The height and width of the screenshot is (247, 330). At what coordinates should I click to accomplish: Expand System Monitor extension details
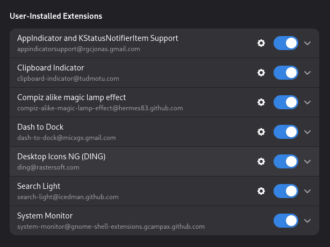pyautogui.click(x=307, y=221)
